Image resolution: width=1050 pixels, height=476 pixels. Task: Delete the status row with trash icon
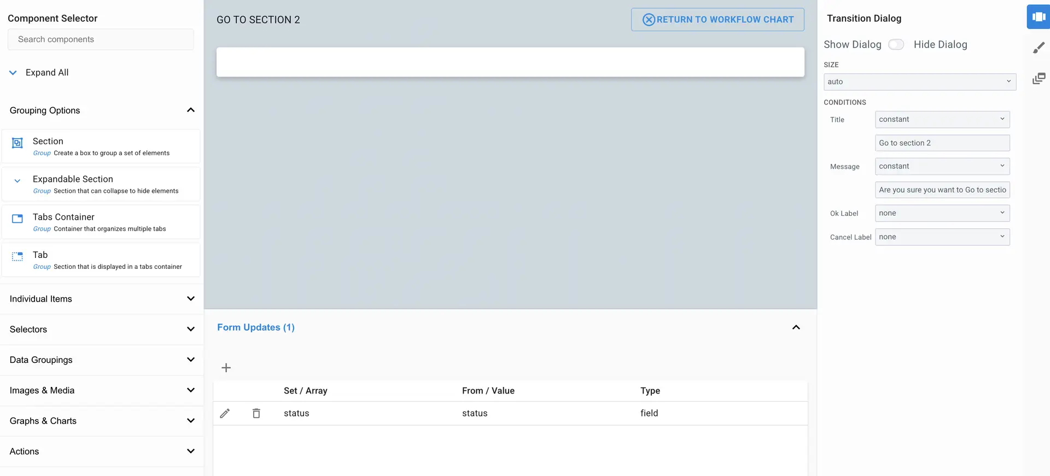pyautogui.click(x=256, y=413)
